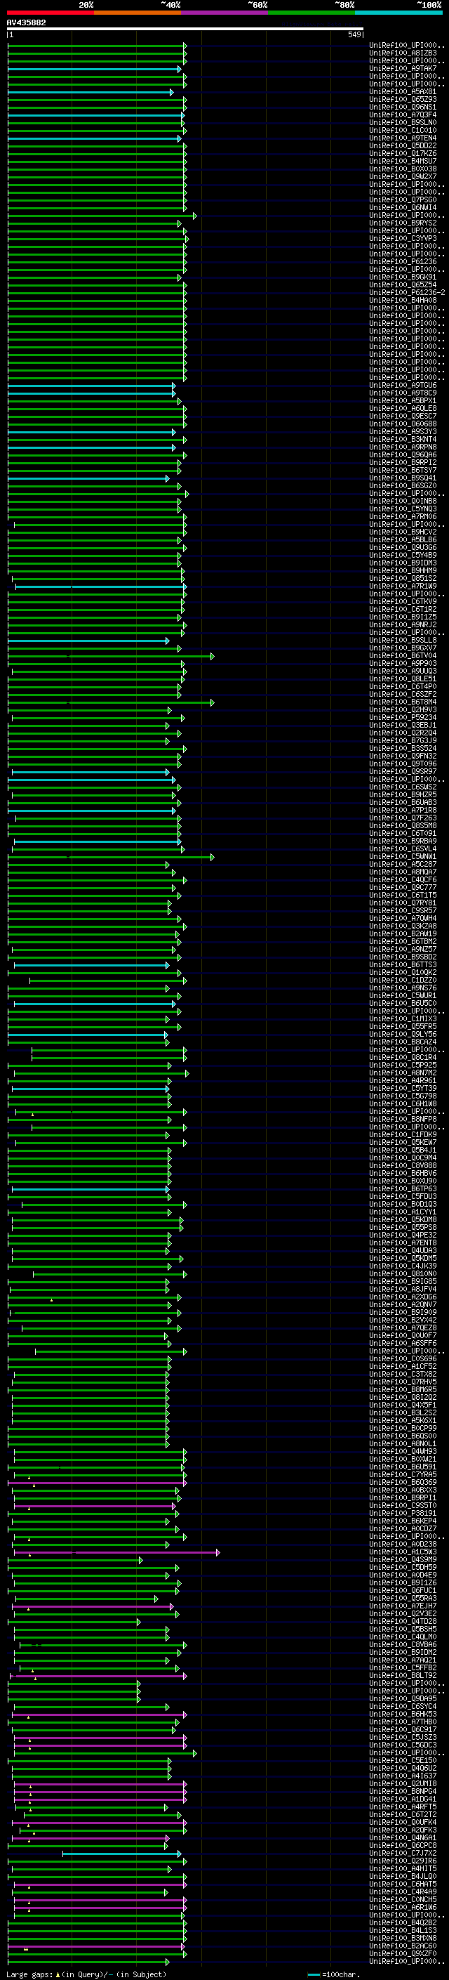Select hit label UniRef100_Q5DD22
Viewport: 449px width, 1980px height.
[x=403, y=145]
